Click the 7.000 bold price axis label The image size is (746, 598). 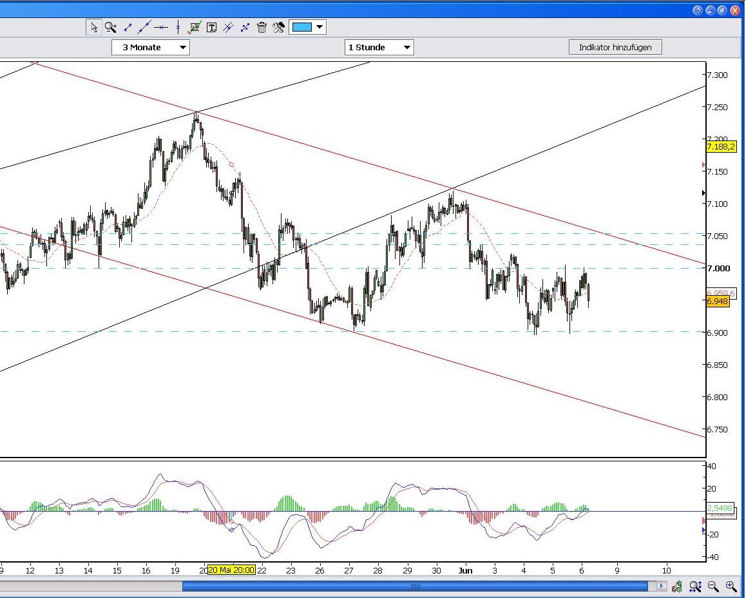tap(718, 268)
